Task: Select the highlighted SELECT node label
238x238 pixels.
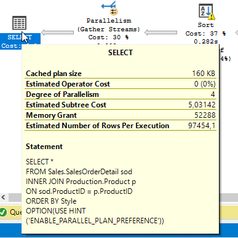Action: click(20, 41)
